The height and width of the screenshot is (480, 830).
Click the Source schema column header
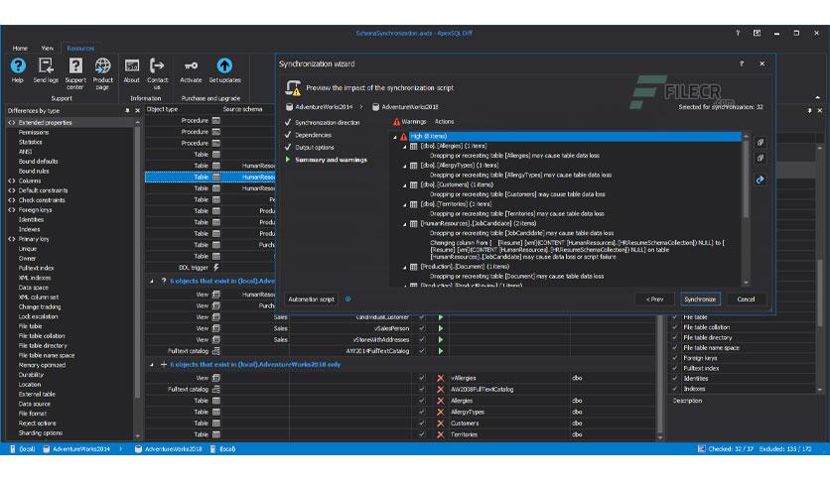coord(242,109)
